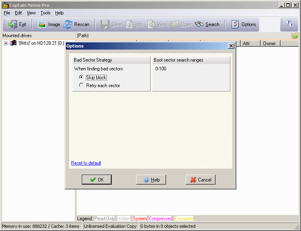Viewport: 301px width, 231px height.
Task: Click the 0-100 boot sector range entry
Action: [x=161, y=69]
